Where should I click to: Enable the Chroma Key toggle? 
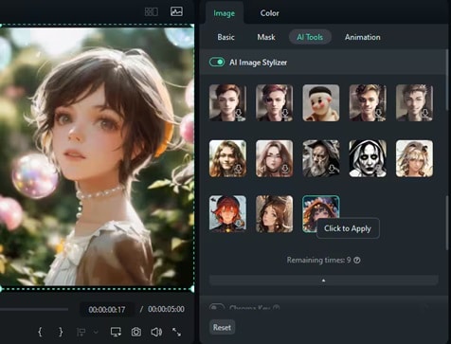(x=217, y=307)
